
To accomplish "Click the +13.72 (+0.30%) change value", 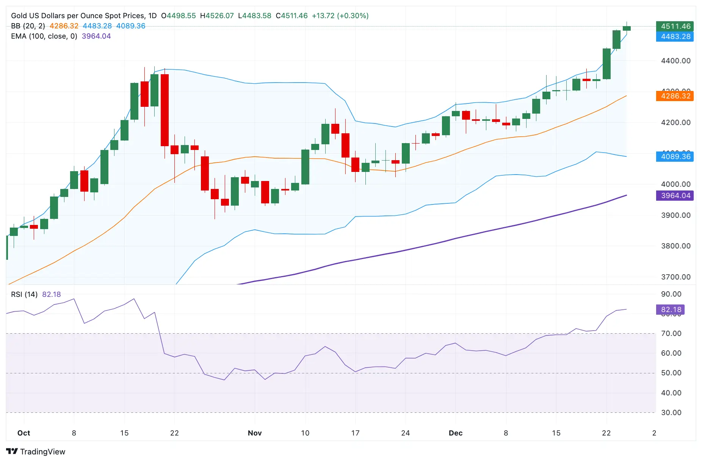I will [340, 16].
